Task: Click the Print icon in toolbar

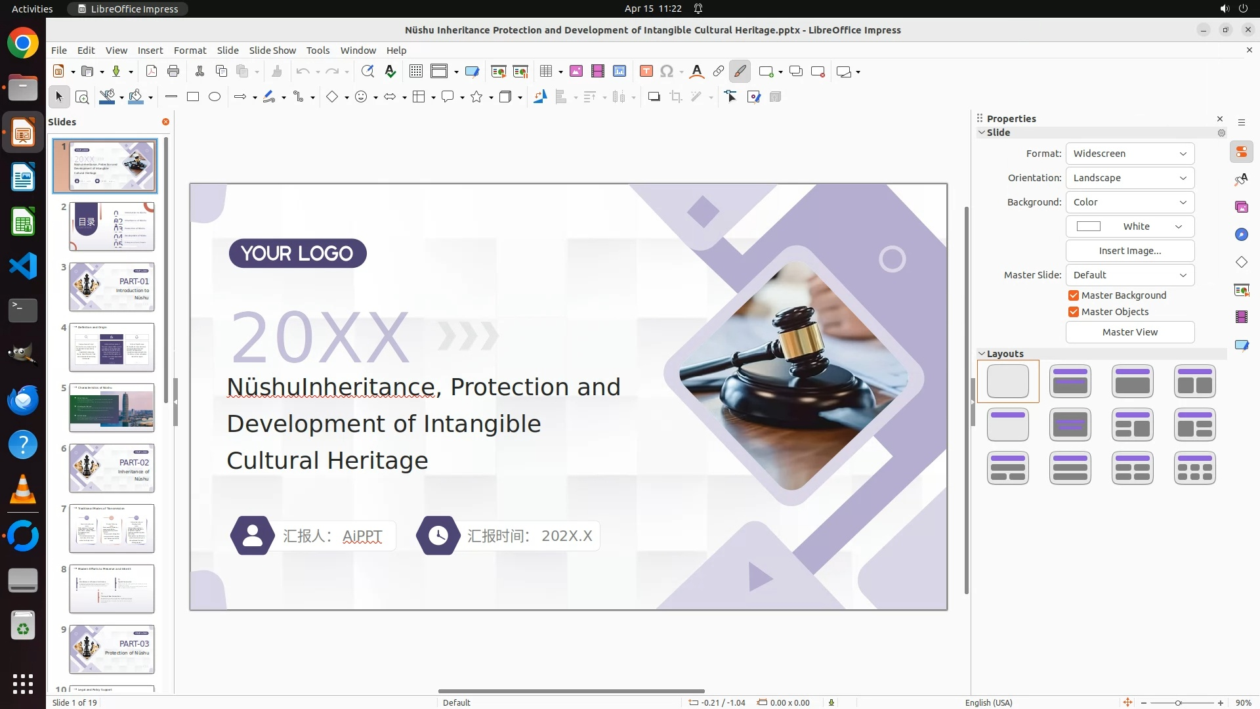Action: 173,71
